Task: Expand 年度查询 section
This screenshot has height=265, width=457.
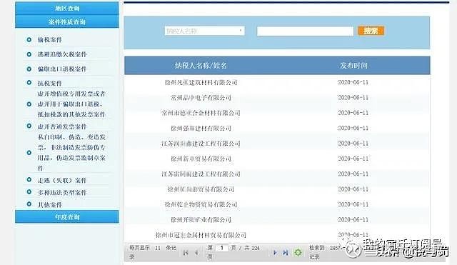Action: [x=67, y=216]
